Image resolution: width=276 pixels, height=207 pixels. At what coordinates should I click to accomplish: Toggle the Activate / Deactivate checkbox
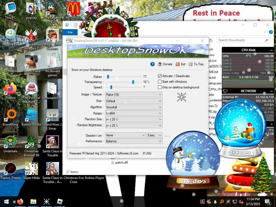160,76
